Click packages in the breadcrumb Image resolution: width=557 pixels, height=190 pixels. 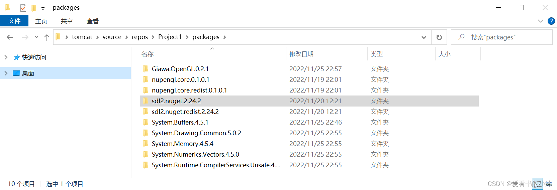click(x=206, y=37)
